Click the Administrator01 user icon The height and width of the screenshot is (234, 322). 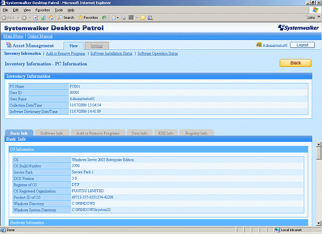click(x=259, y=45)
